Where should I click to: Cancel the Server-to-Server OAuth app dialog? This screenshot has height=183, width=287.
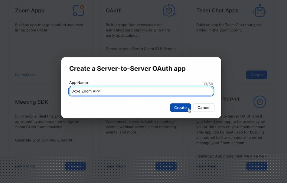pos(204,107)
